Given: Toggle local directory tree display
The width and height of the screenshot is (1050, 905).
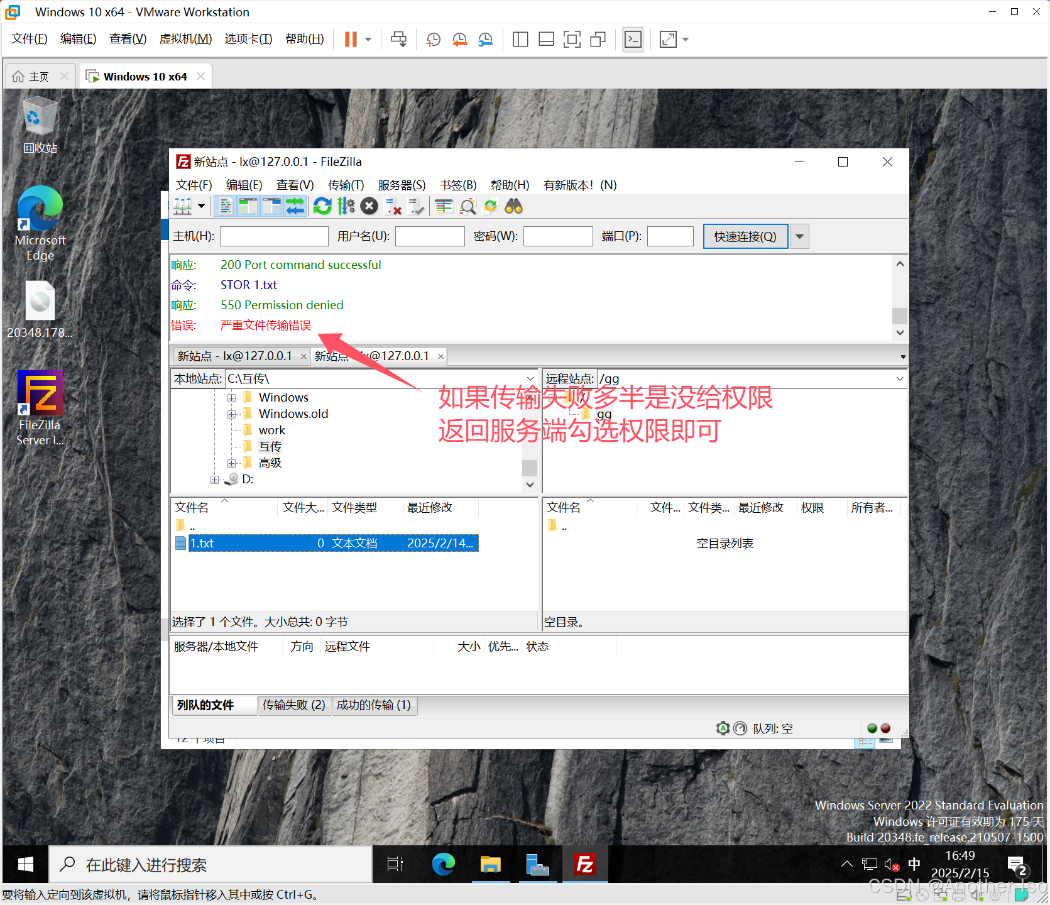Looking at the screenshot, I should [249, 206].
